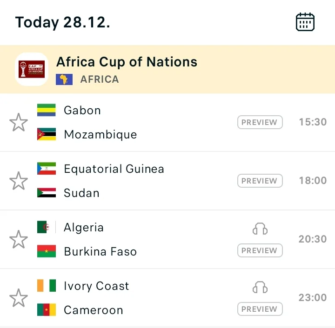
Task: Star the Equatorial Guinea vs Sudan match
Action: pyautogui.click(x=19, y=181)
